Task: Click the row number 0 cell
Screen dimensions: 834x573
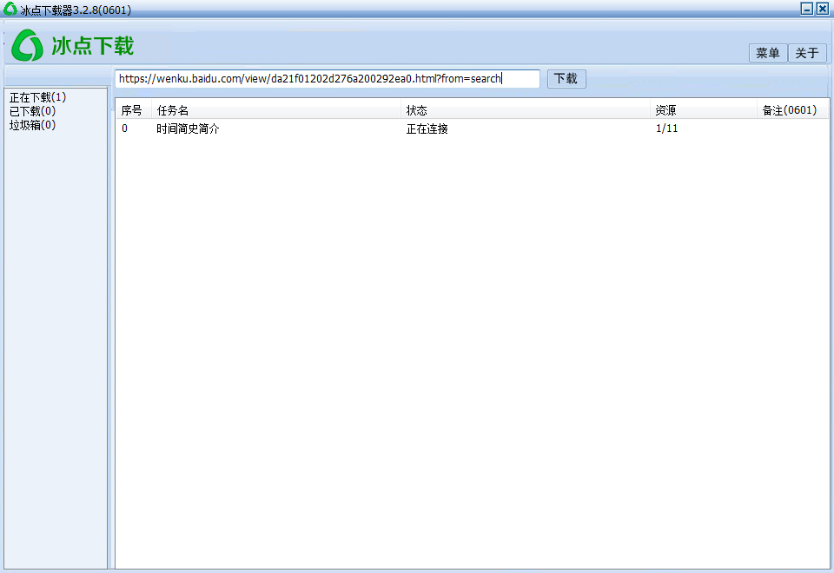Action: pyautogui.click(x=124, y=128)
